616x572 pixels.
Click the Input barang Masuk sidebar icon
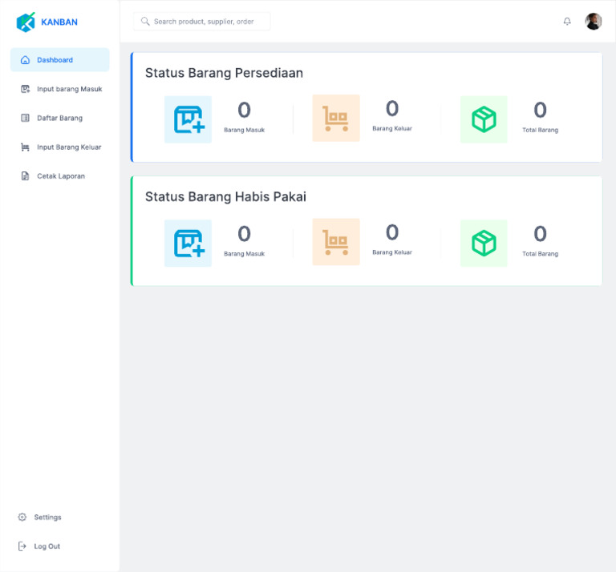pyautogui.click(x=25, y=89)
